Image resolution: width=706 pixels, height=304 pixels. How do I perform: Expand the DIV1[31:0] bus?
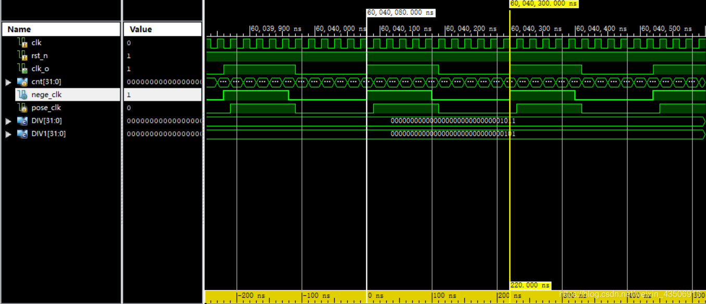click(8, 134)
